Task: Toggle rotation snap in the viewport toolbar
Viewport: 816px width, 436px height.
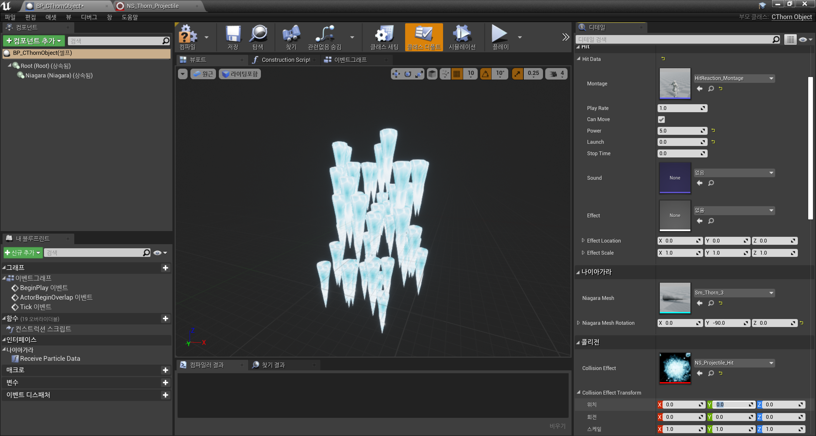Action: click(x=485, y=74)
